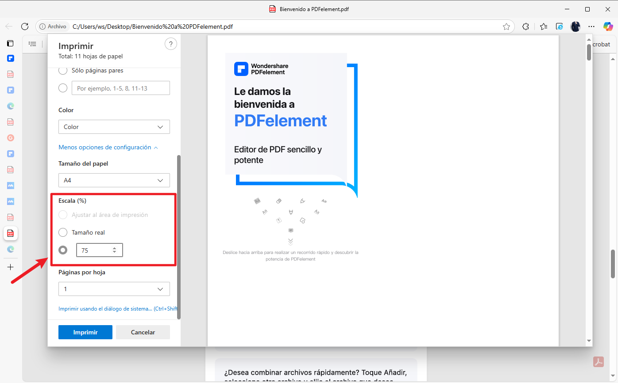The width and height of the screenshot is (618, 383).
Task: Add a new tab with plus icon
Action: coord(11,267)
